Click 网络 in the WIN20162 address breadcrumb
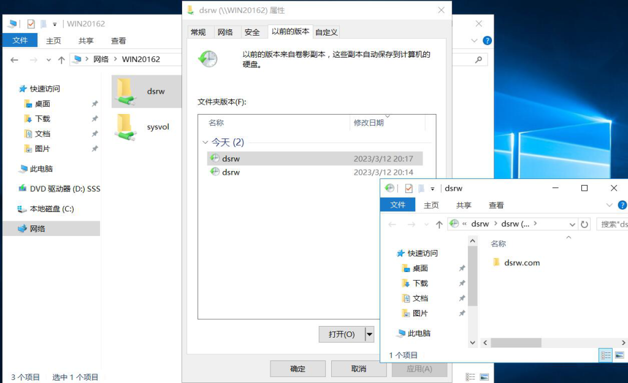Viewport: 628px width, 383px height. click(101, 59)
